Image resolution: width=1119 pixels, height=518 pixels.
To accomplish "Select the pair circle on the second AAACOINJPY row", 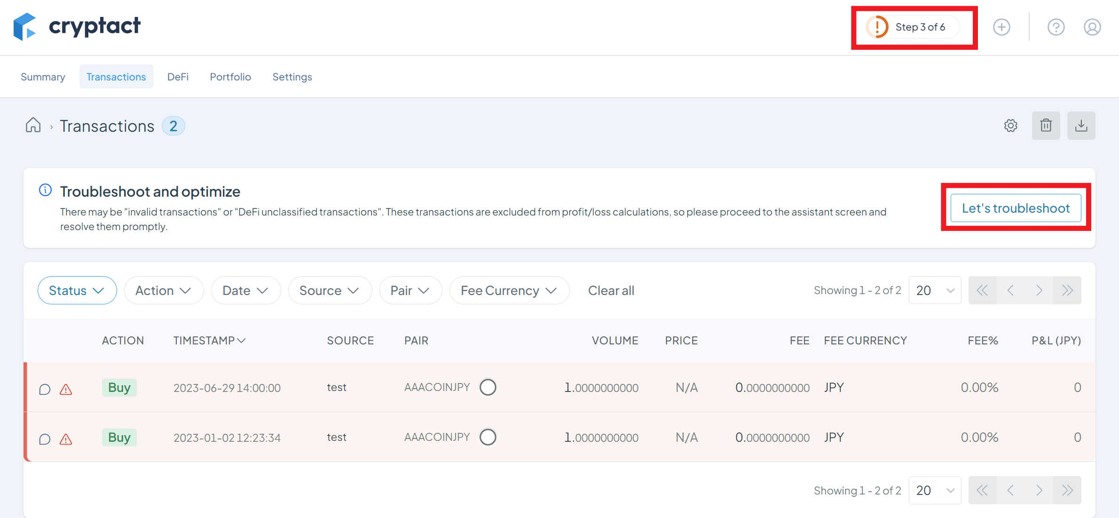I will click(488, 437).
